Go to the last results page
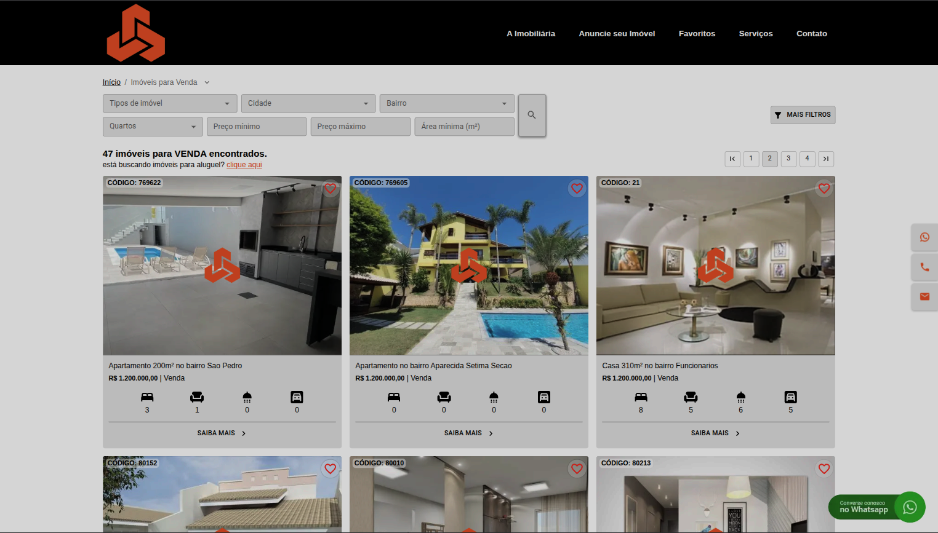This screenshot has width=938, height=533. (826, 159)
